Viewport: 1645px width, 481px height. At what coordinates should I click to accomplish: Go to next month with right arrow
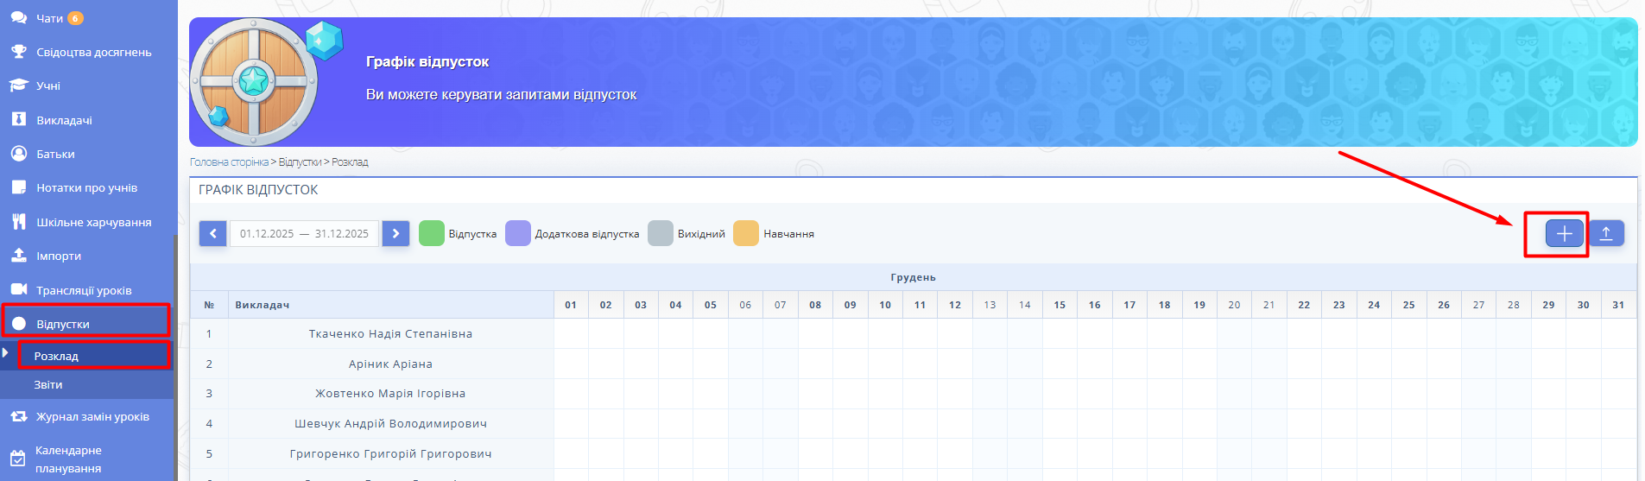point(395,234)
